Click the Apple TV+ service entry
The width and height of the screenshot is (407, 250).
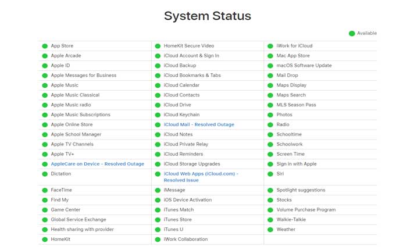(x=62, y=154)
